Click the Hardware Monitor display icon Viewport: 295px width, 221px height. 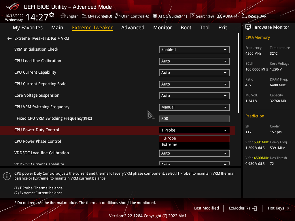(x=248, y=27)
